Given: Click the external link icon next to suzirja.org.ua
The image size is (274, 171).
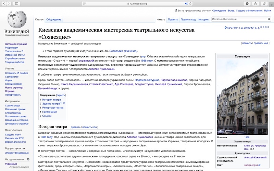Looking at the screenshot, I should [x=259, y=165].
